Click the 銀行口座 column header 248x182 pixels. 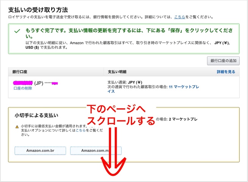[21, 72]
